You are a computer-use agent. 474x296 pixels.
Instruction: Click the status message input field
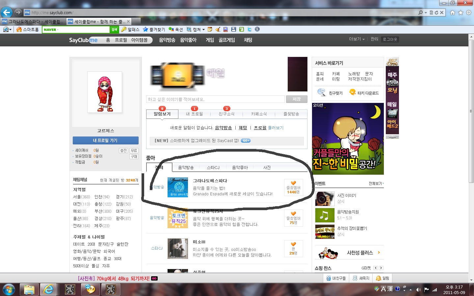coord(215,99)
